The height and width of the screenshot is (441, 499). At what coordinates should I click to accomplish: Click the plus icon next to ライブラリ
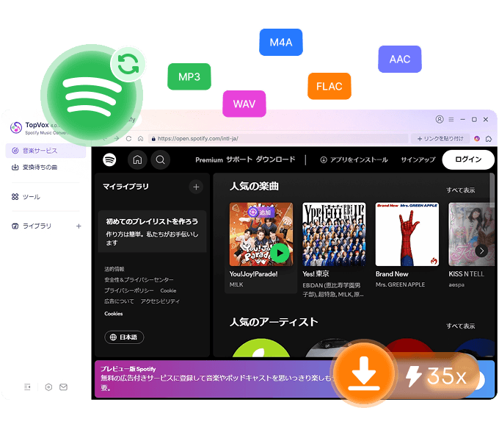pyautogui.click(x=79, y=226)
